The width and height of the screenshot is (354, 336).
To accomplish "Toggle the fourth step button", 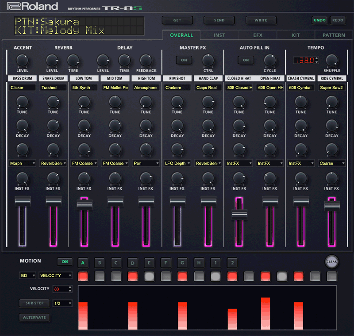I will click(133, 276).
